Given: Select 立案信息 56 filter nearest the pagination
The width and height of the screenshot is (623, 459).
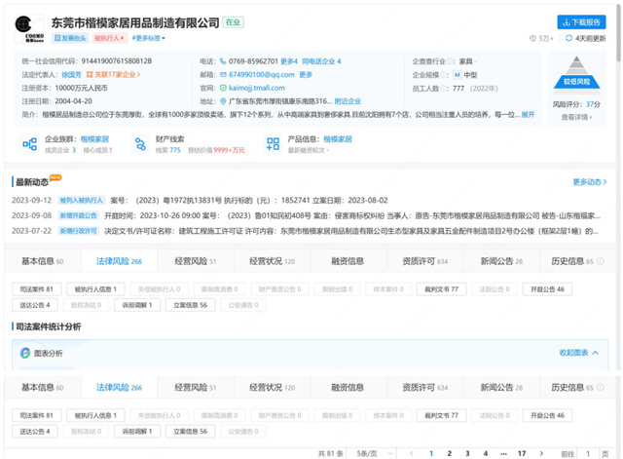Looking at the screenshot, I should click(191, 431).
